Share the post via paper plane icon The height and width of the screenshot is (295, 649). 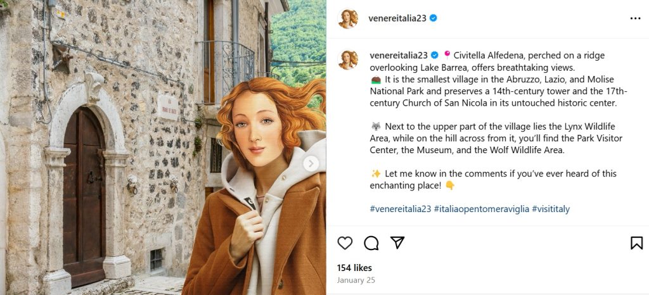(397, 243)
